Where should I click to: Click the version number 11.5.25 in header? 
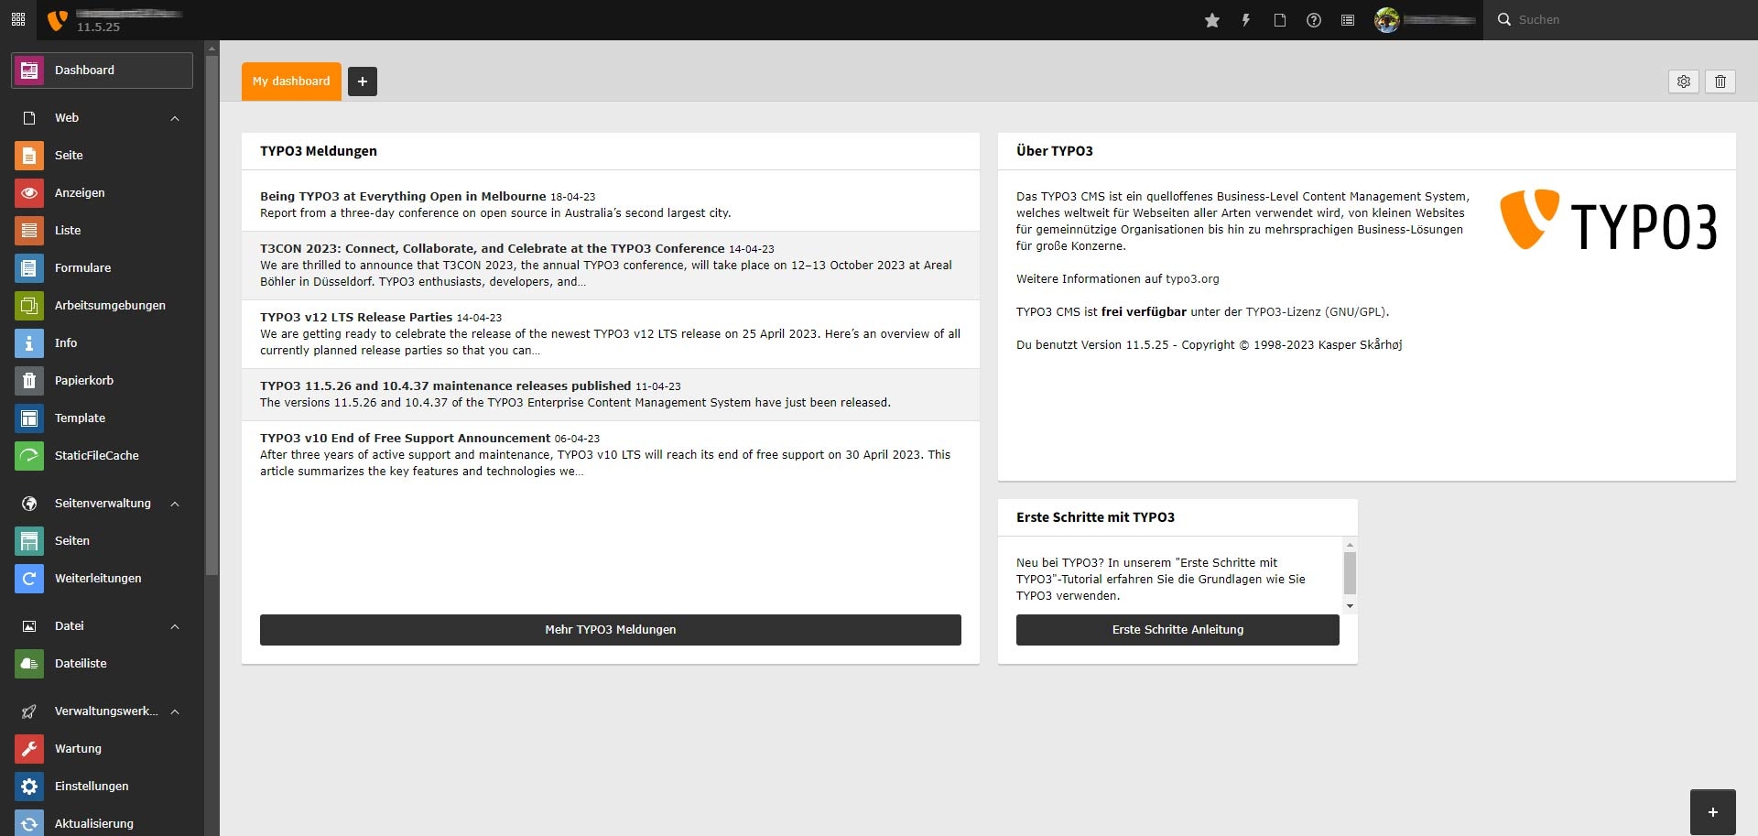98,27
